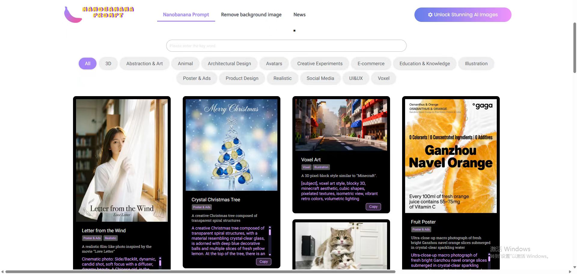
Task: Copy the Voxel Art prompt
Action: click(x=373, y=207)
